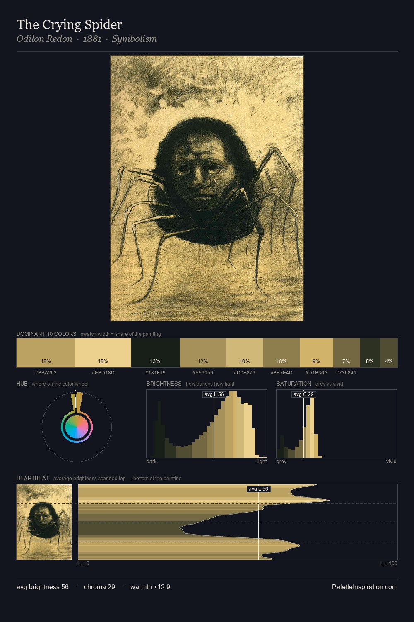Select the #736841 hex label
The width and height of the screenshot is (414, 622).
(x=346, y=373)
